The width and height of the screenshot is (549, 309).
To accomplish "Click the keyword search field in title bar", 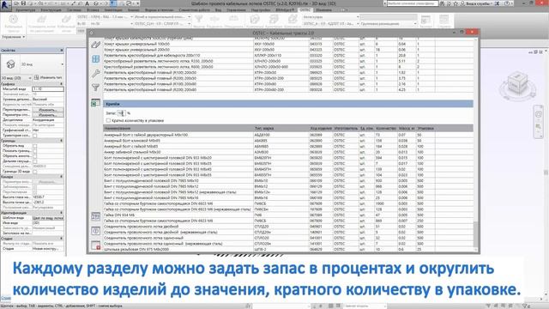I will tap(412, 3).
